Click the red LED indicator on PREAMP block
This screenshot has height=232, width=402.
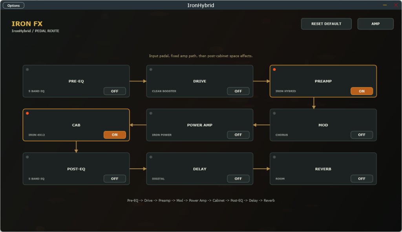(274, 69)
